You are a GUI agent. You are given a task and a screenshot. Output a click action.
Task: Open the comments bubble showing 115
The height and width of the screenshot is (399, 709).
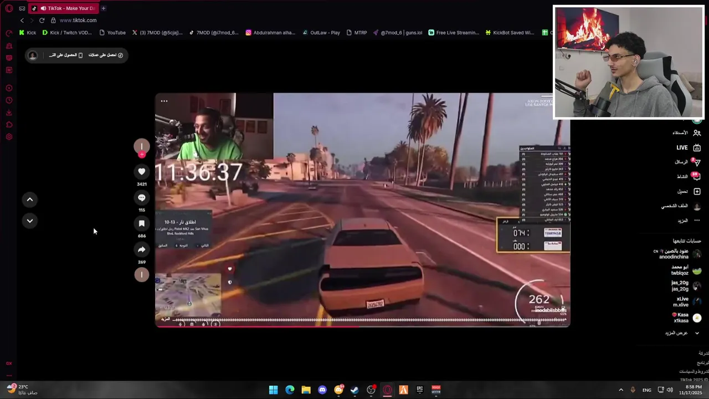pos(142,198)
